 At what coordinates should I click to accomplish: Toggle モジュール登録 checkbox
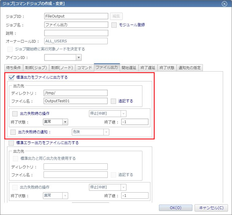point(114,25)
